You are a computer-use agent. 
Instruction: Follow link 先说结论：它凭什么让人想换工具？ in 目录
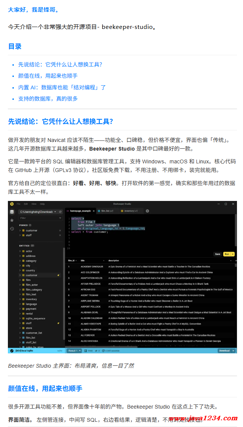pos(60,65)
